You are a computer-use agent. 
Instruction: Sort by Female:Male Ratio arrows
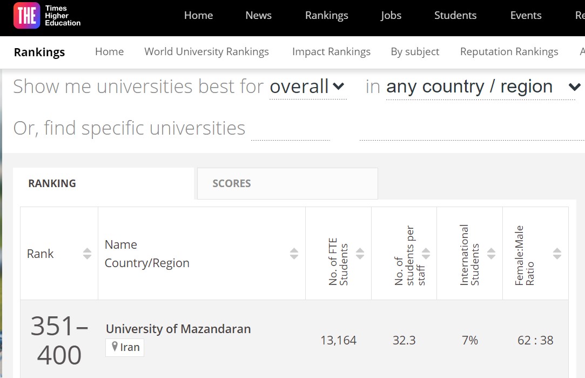point(557,254)
